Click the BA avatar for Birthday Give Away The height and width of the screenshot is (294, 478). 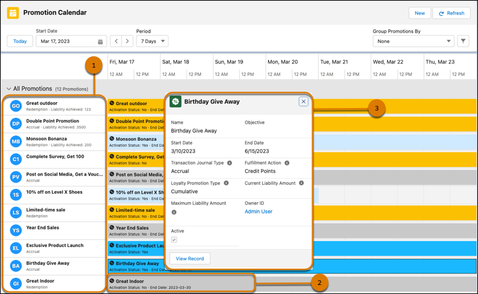pyautogui.click(x=16, y=266)
